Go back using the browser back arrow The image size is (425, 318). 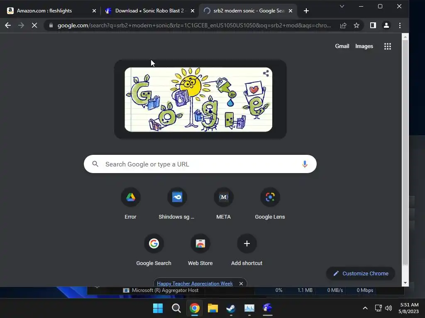coord(8,25)
